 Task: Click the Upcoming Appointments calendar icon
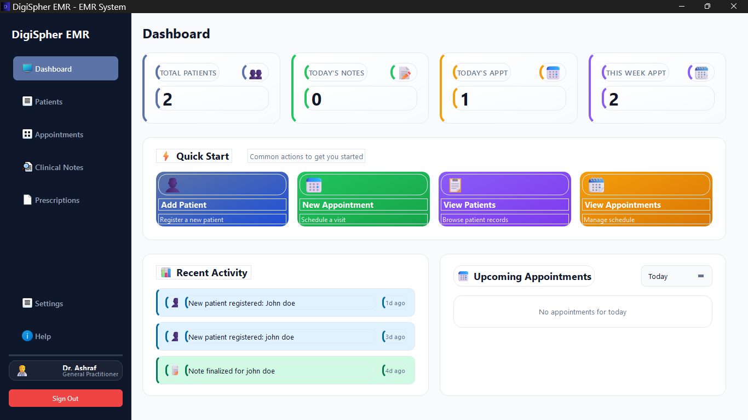[463, 276]
